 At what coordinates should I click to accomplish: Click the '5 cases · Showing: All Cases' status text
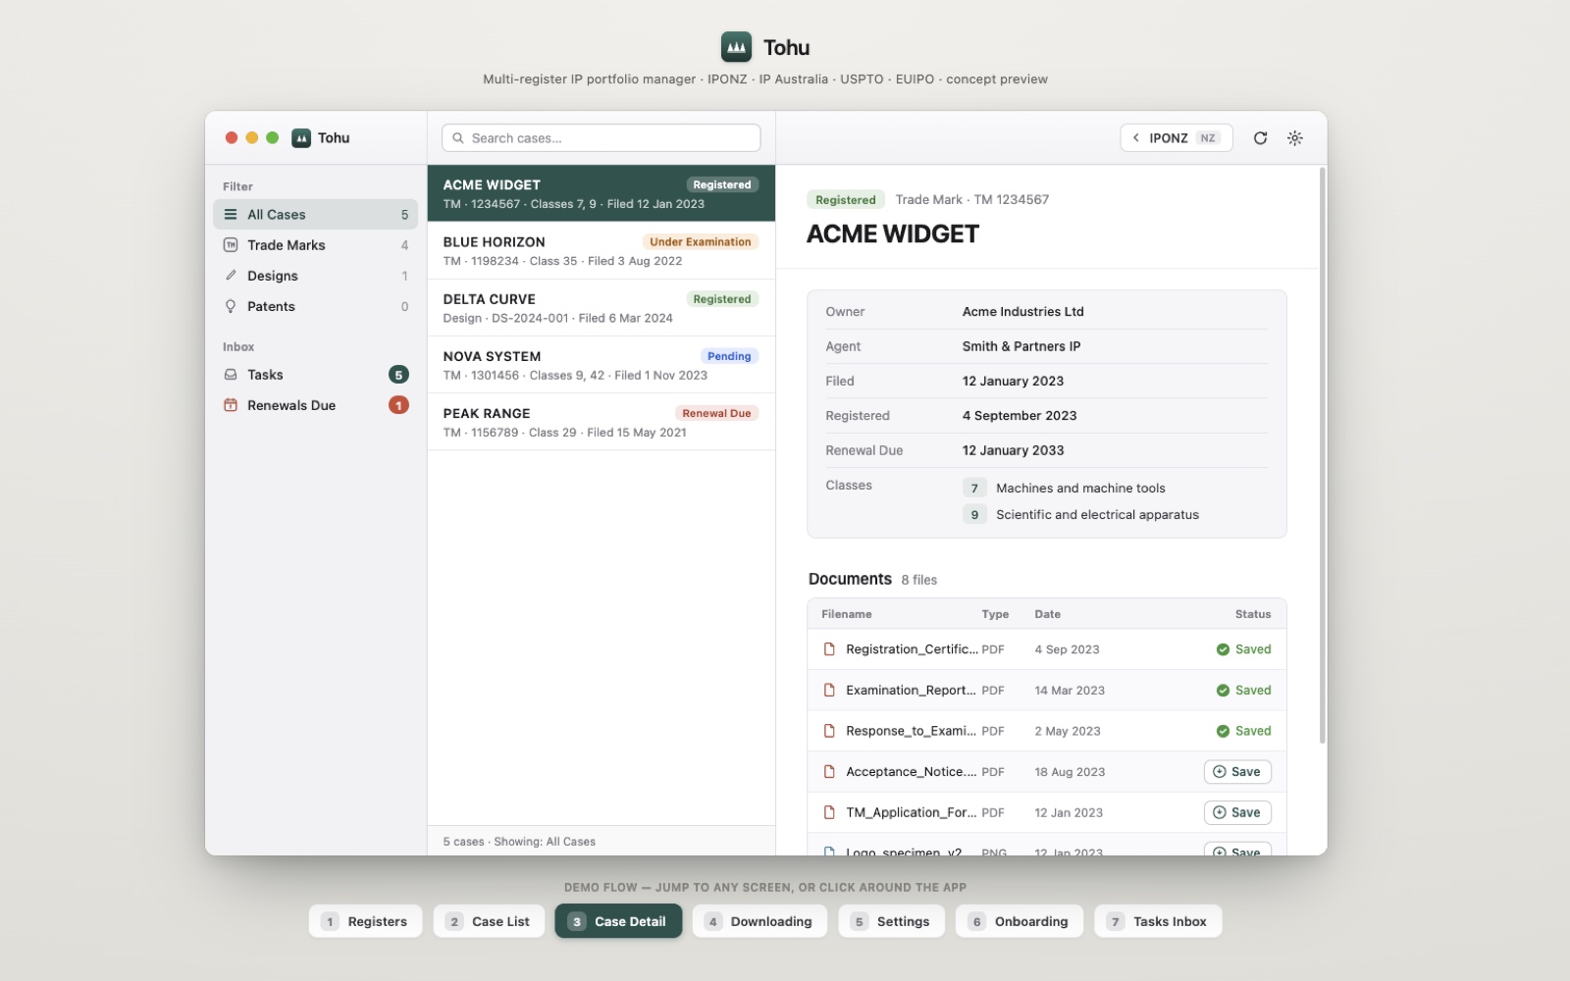(519, 842)
